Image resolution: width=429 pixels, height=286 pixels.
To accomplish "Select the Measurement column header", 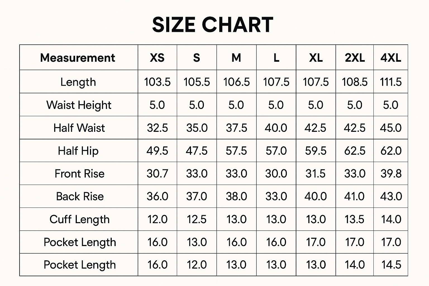I will [78, 58].
